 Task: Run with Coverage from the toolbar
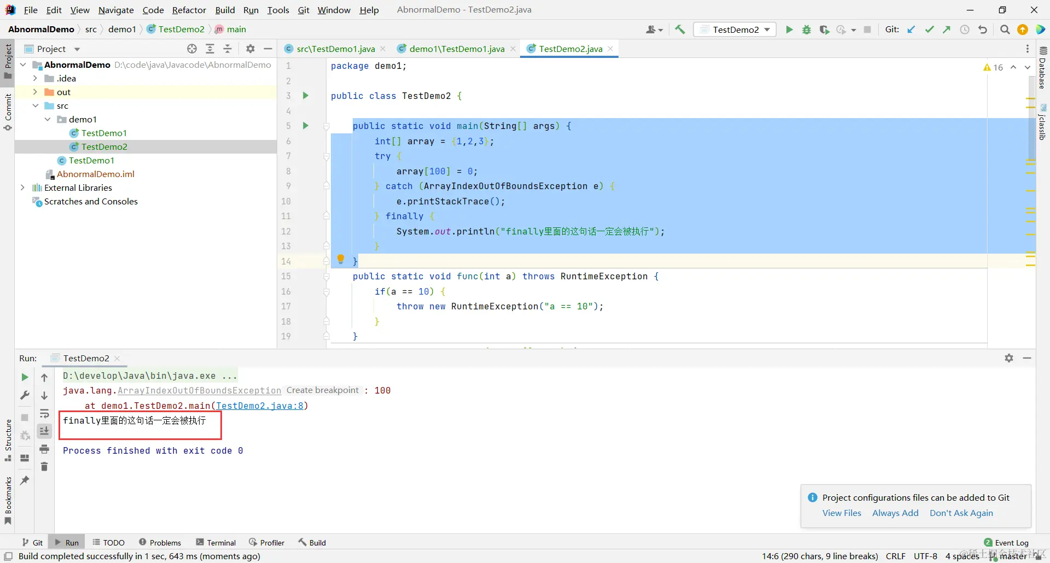pyautogui.click(x=824, y=30)
